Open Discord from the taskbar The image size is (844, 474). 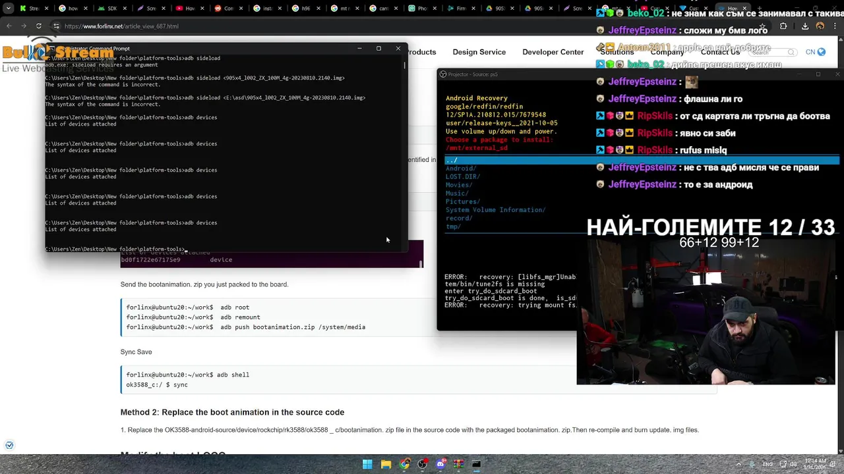[440, 464]
